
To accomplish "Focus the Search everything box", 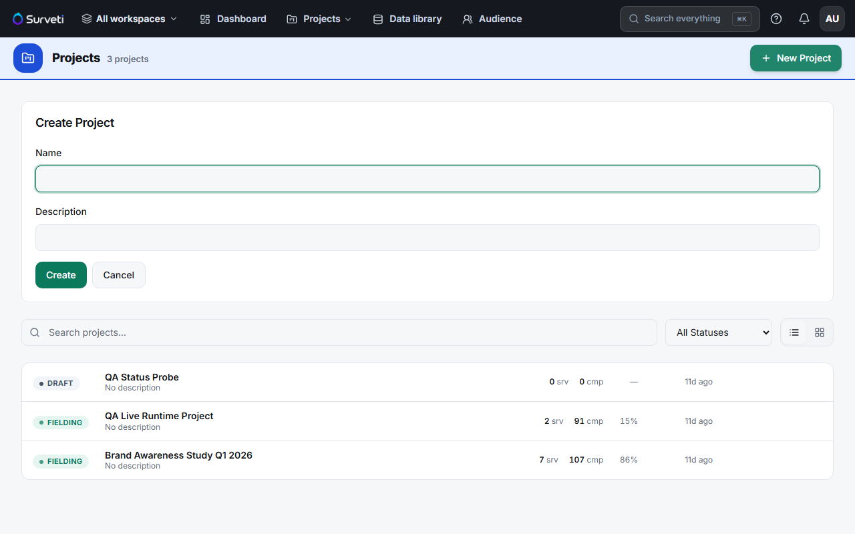I will (x=689, y=19).
